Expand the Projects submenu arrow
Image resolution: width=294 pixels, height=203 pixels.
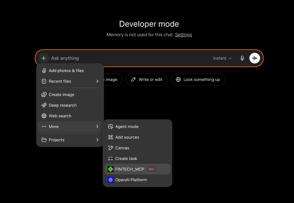[x=97, y=140]
